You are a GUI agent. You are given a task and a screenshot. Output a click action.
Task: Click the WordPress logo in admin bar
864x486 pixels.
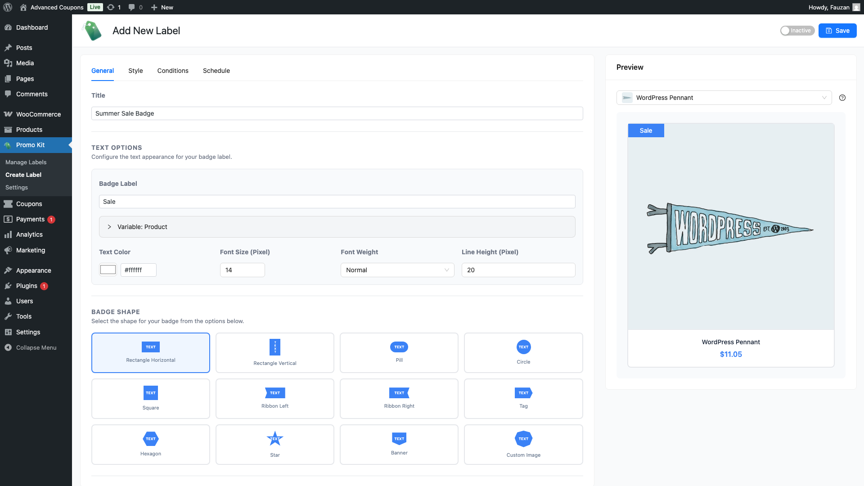pos(8,7)
